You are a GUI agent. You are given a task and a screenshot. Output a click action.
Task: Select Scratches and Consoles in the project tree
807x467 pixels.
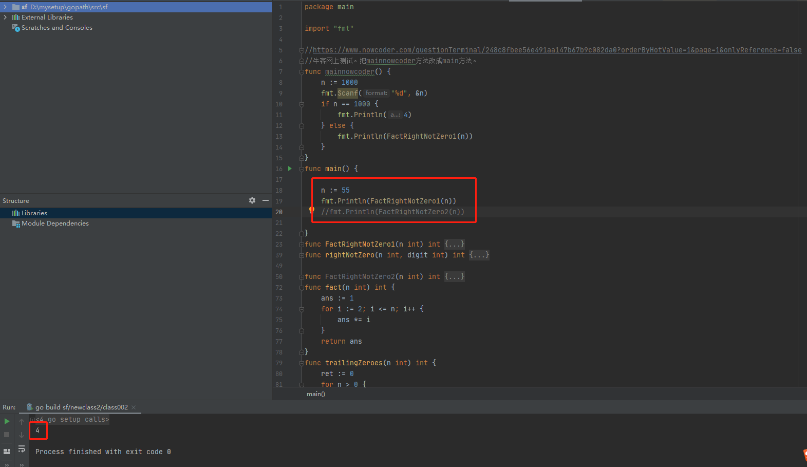coord(136,28)
